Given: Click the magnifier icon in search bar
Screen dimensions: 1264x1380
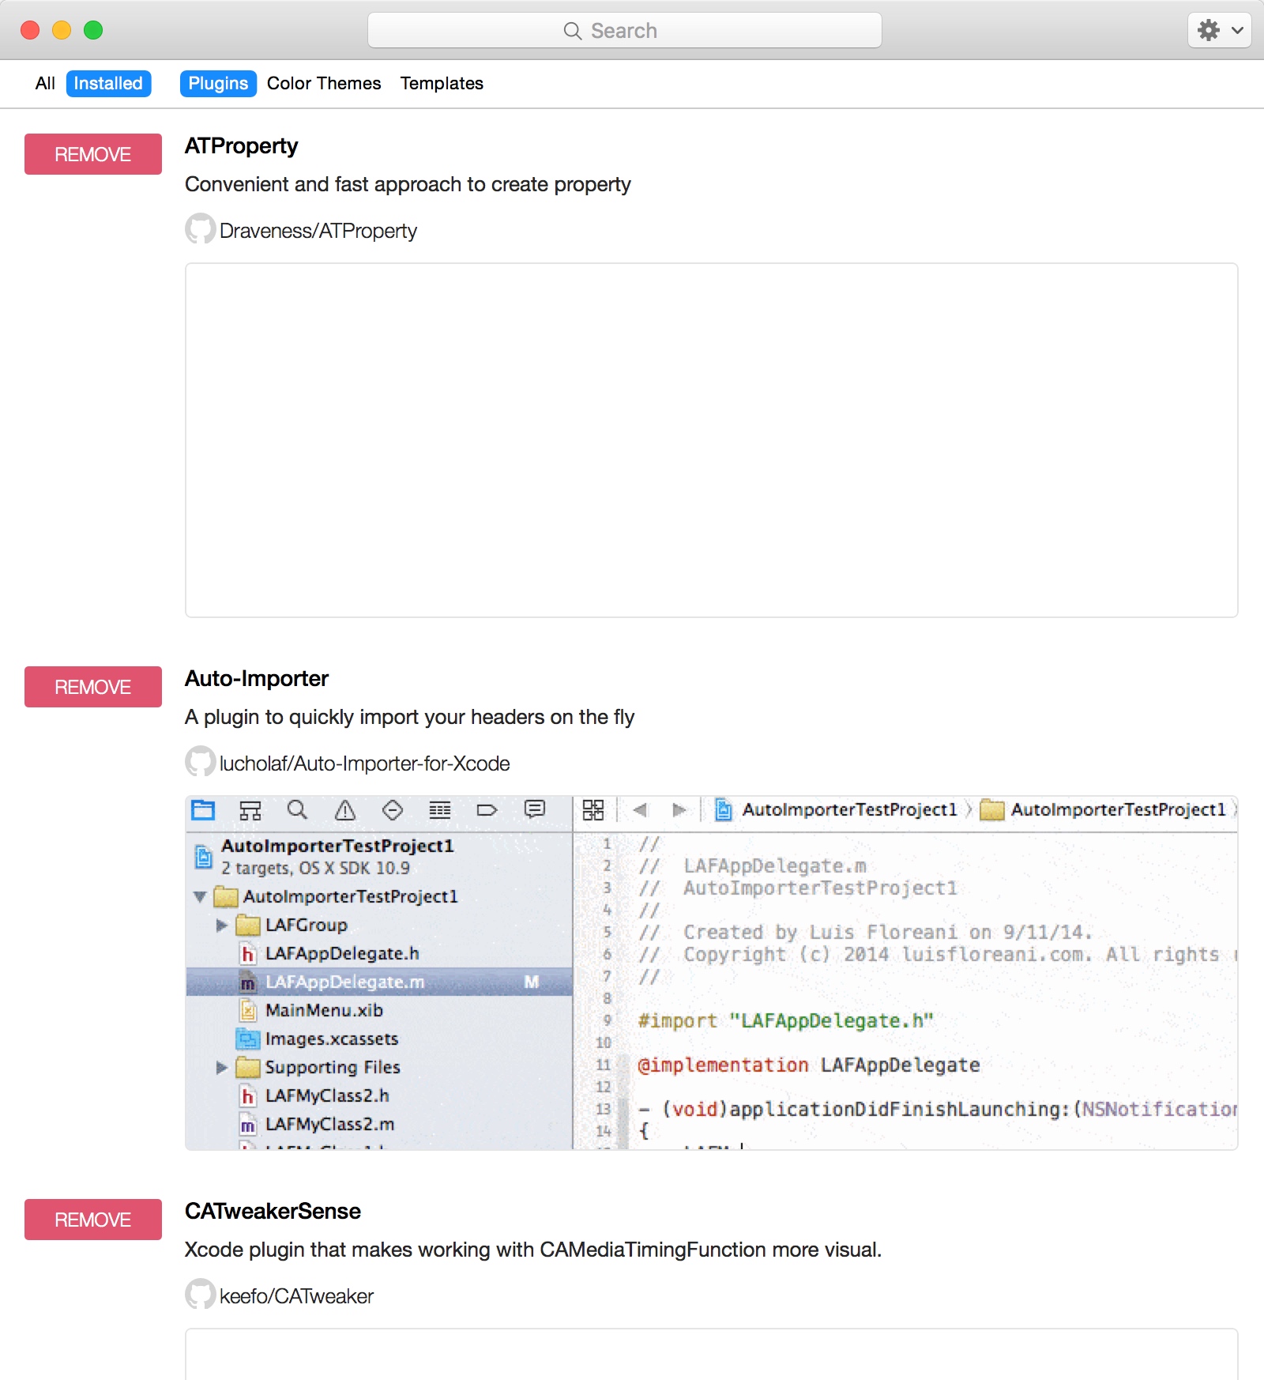Looking at the screenshot, I should 573,31.
